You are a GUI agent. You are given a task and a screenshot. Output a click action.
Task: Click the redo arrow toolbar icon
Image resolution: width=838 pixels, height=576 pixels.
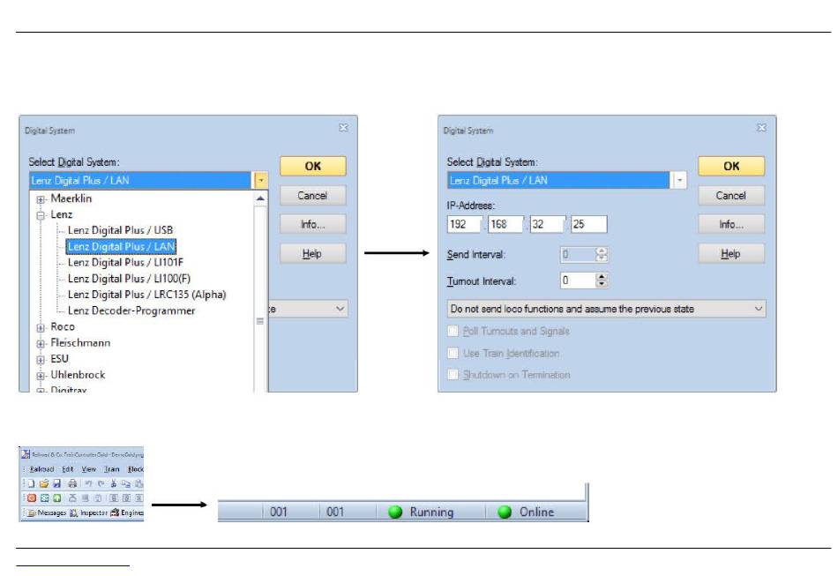(101, 483)
